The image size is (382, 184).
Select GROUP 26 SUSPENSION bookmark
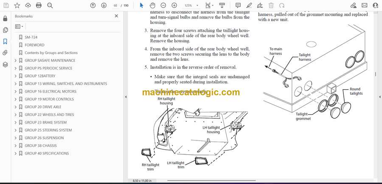(x=44, y=138)
